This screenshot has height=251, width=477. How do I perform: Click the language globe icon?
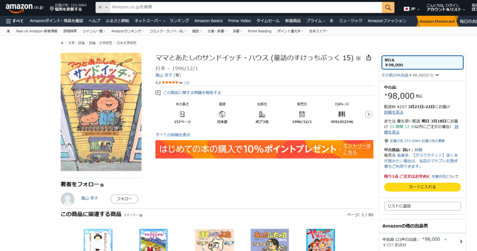(x=222, y=114)
